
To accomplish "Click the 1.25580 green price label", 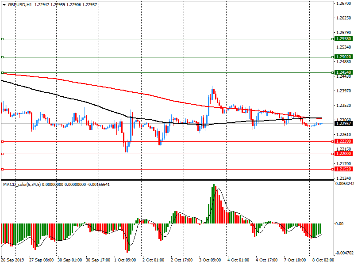I will [x=343, y=39].
